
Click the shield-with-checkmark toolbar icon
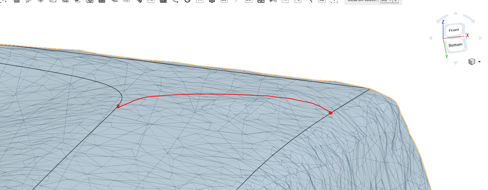click(139, 1)
